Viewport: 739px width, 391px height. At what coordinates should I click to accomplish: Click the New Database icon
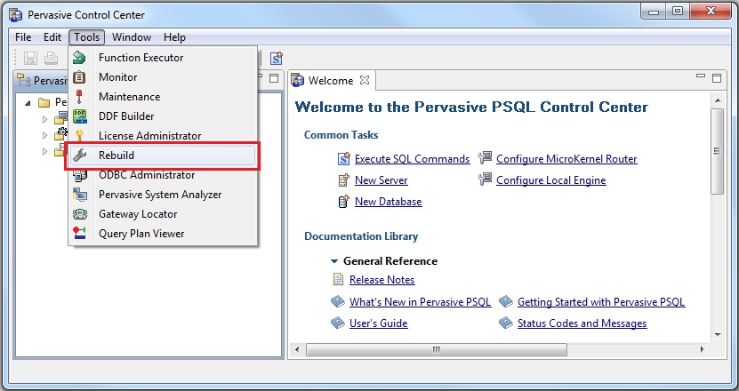tap(344, 202)
